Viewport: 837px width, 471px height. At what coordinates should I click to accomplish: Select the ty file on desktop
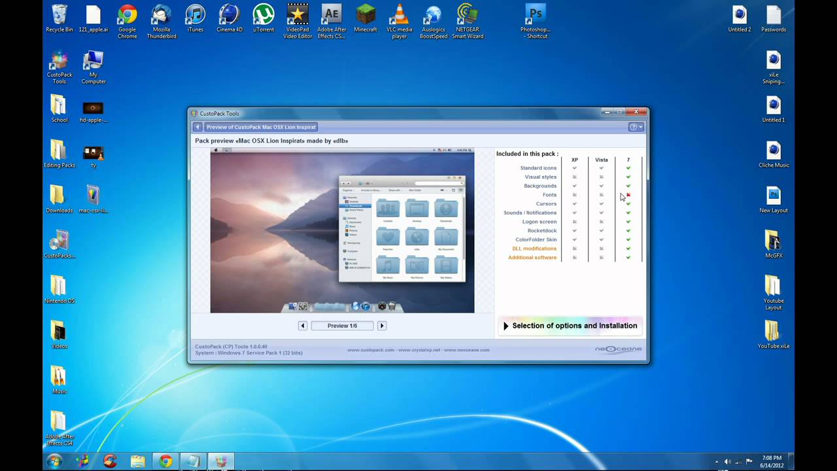[94, 154]
